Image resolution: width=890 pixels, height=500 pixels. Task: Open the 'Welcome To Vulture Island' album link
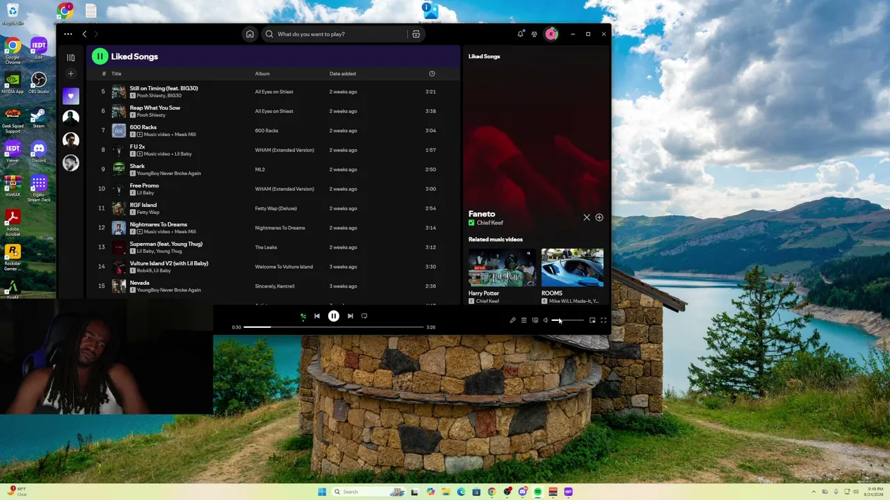284,267
